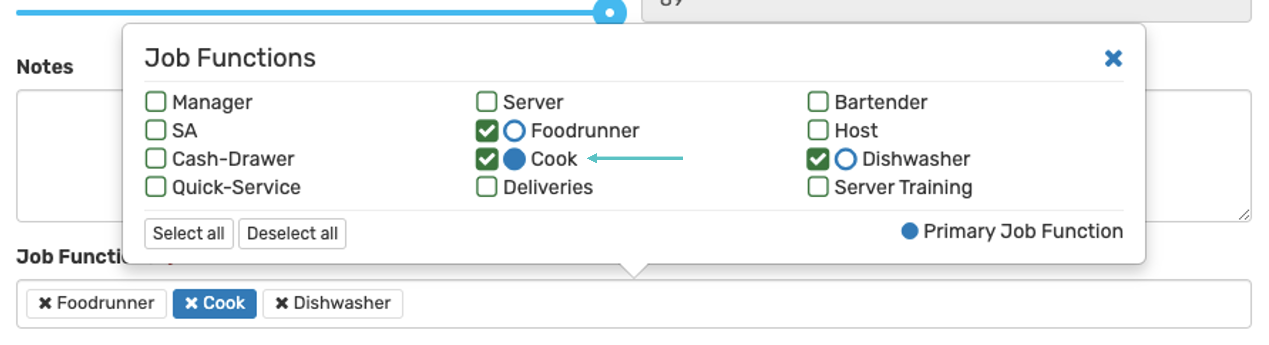Screen dimensions: 1269x345
Task: Uncheck the Cook job function
Action: tap(487, 159)
